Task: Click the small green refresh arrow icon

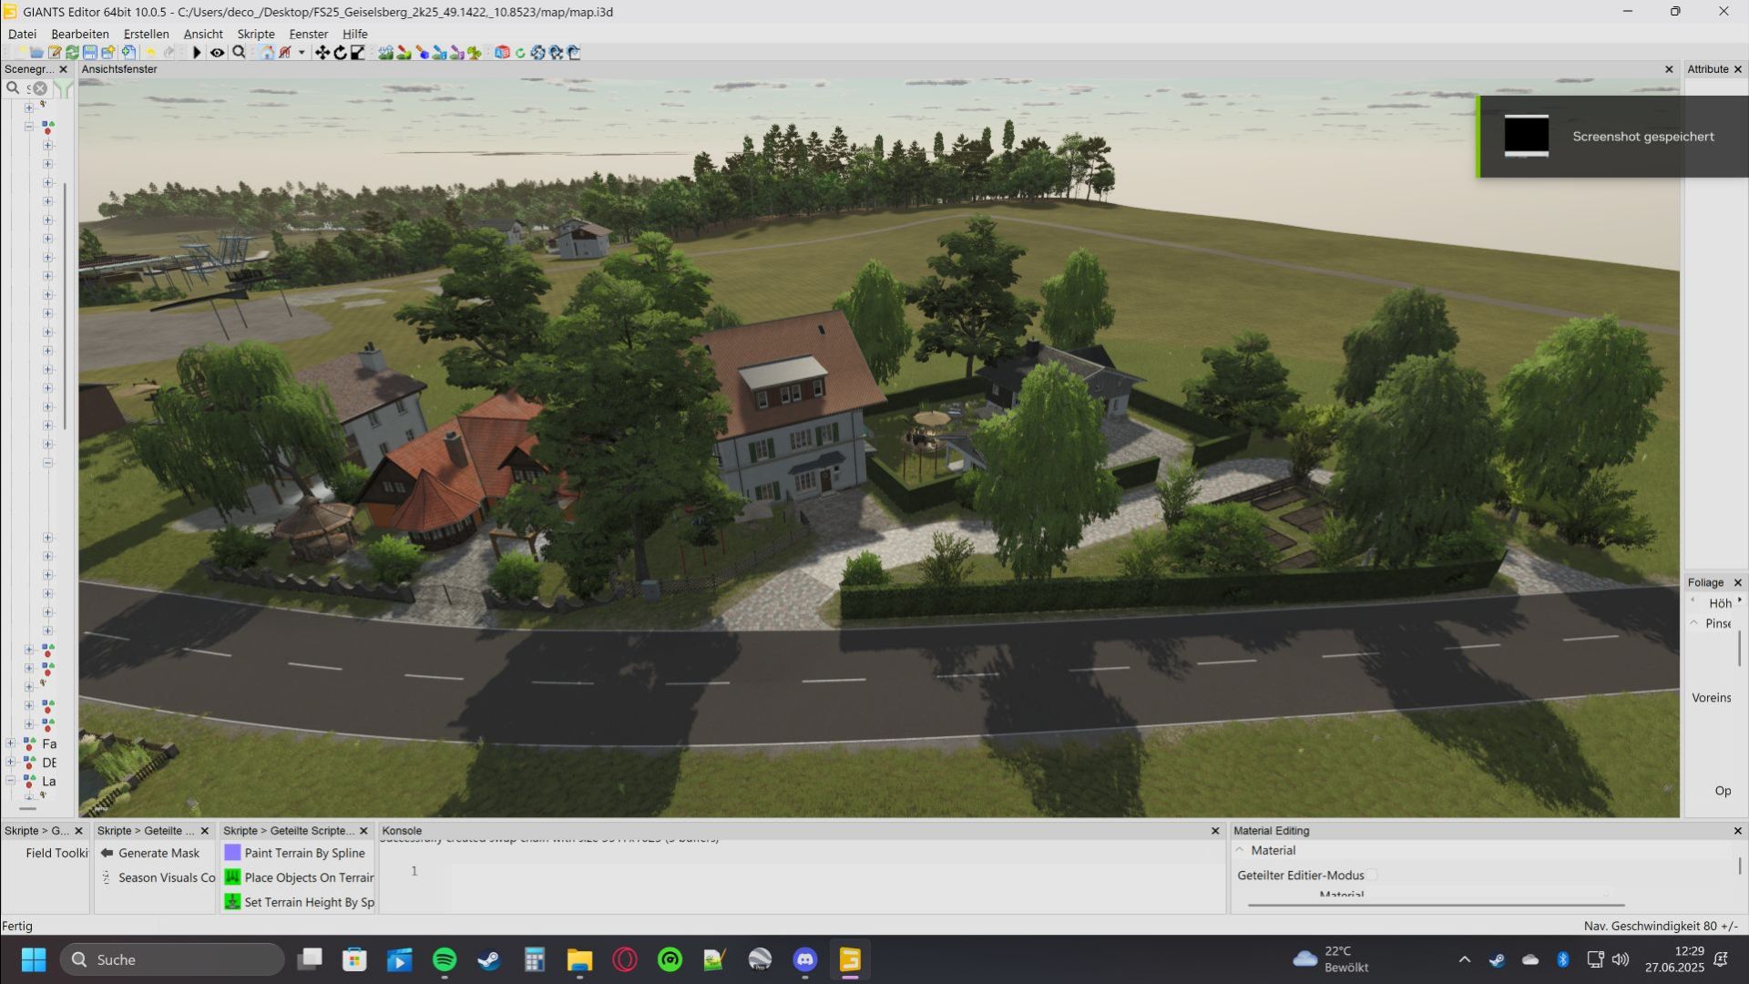Action: pos(520,53)
